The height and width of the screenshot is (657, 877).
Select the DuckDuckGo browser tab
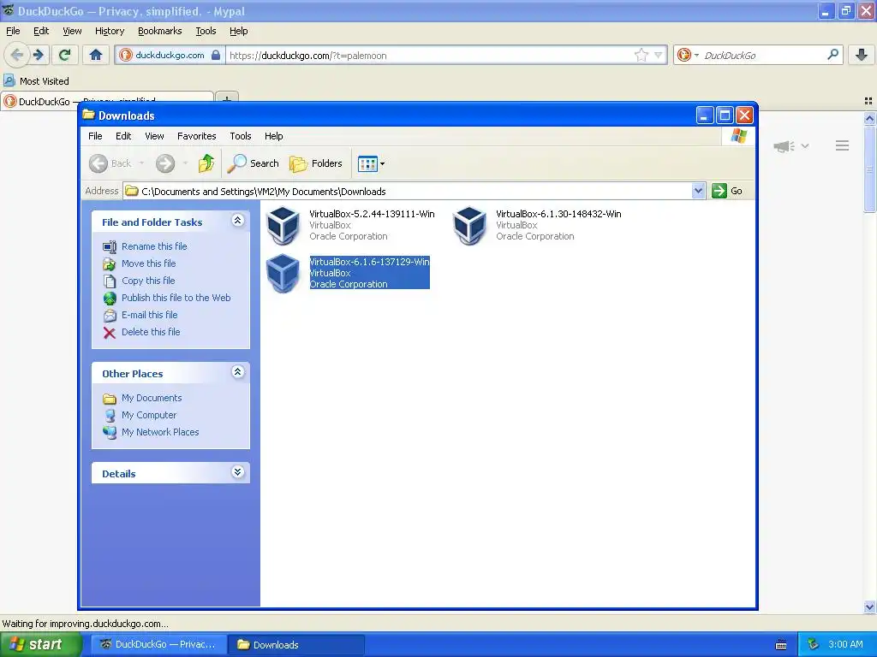coord(107,99)
